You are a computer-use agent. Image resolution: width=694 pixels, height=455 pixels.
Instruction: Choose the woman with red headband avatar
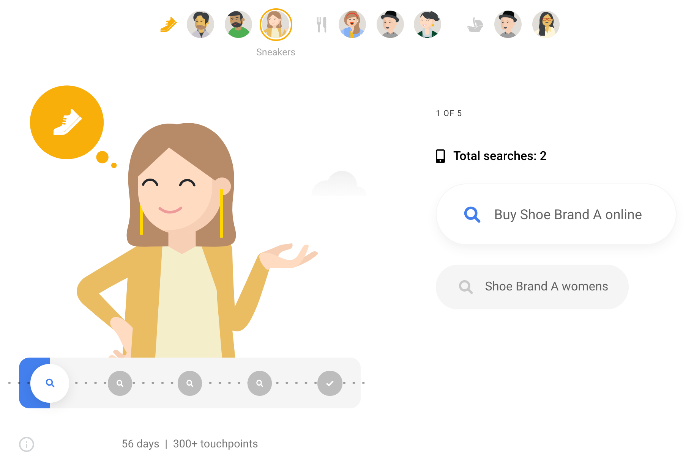pos(352,25)
